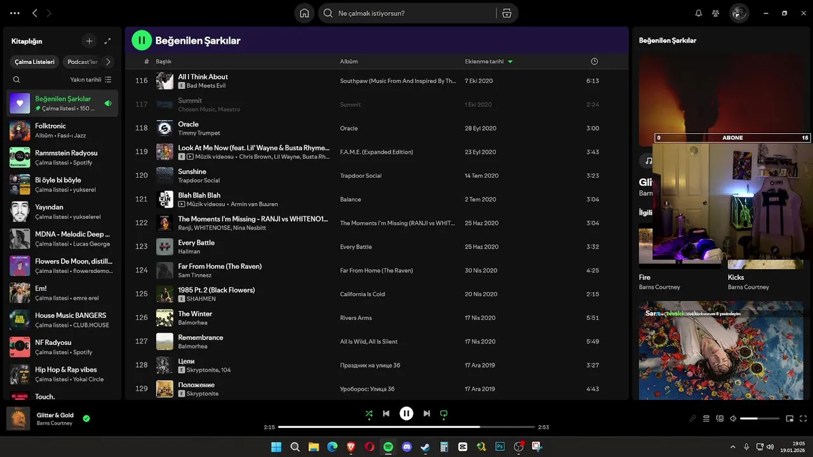Toggle shuffle mode

pos(369,414)
